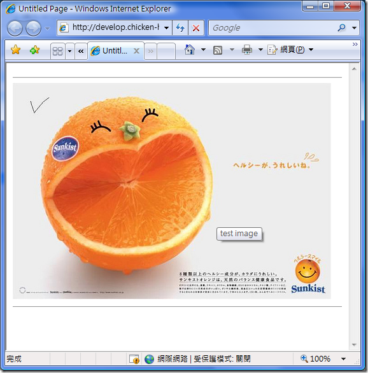
Task: Maximize the Internet Explorer window
Action: pos(326,6)
